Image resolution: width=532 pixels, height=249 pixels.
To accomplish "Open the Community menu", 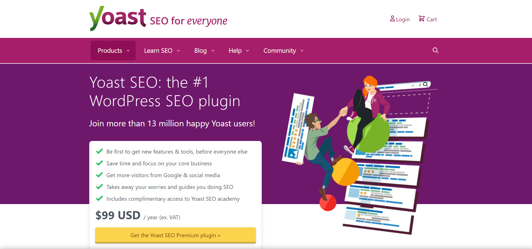I will [x=283, y=51].
